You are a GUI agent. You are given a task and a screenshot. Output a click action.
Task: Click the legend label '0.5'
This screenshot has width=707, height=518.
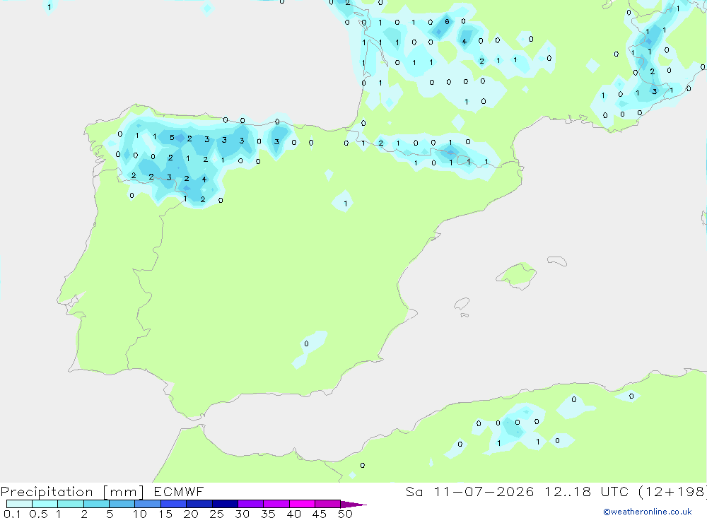coord(39,514)
